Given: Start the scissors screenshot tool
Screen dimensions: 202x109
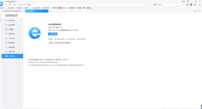Looking at the screenshot, I should tap(195, 5).
